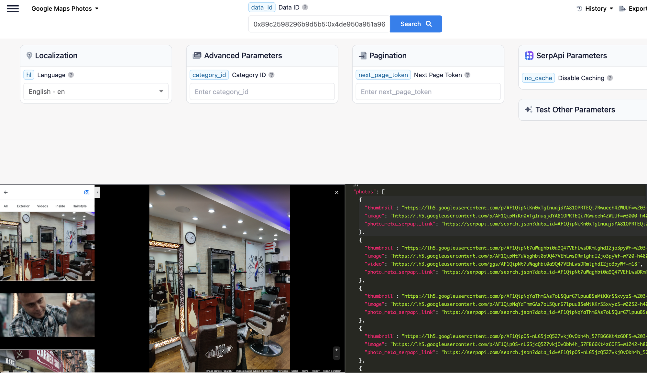Click the blue Search button
Screen dimensions: 647x373
pyautogui.click(x=416, y=24)
